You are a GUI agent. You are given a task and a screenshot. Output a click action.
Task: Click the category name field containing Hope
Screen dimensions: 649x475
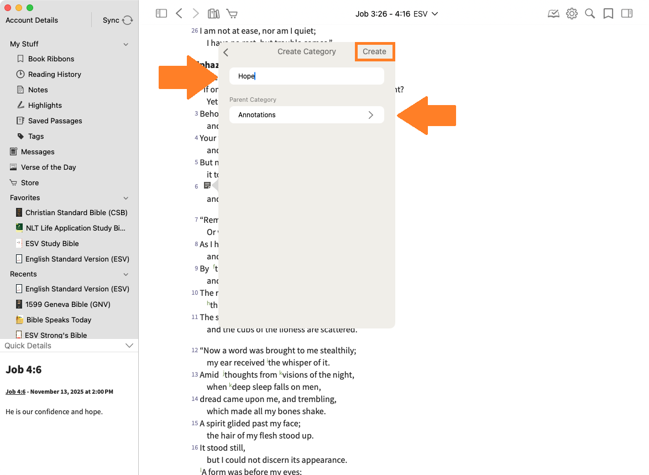coord(306,76)
